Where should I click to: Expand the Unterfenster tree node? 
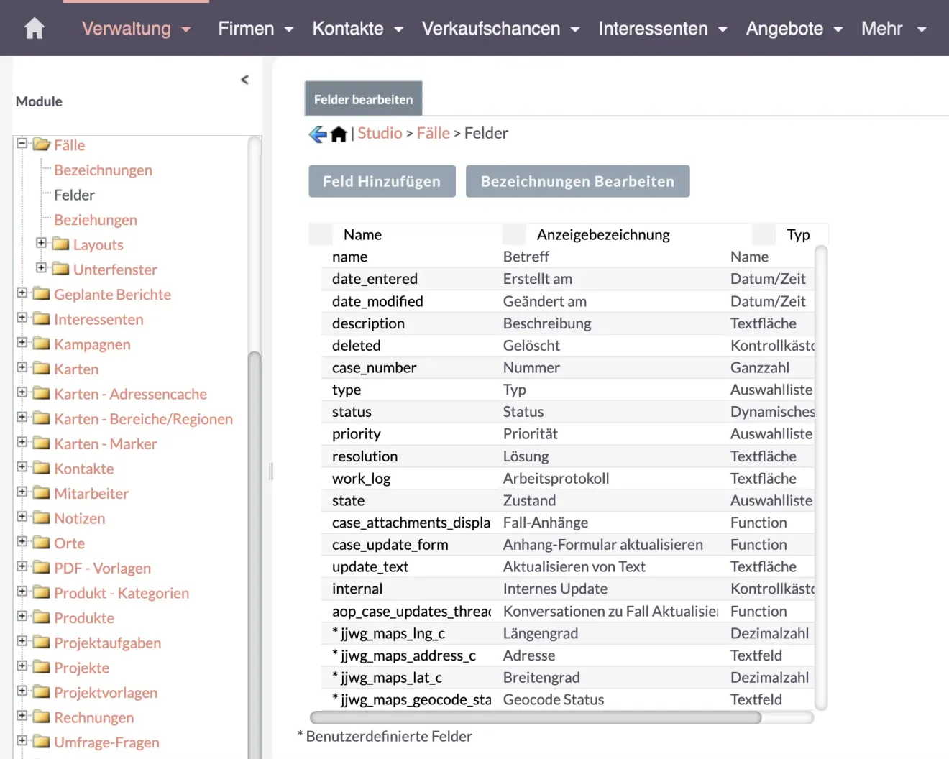point(42,268)
